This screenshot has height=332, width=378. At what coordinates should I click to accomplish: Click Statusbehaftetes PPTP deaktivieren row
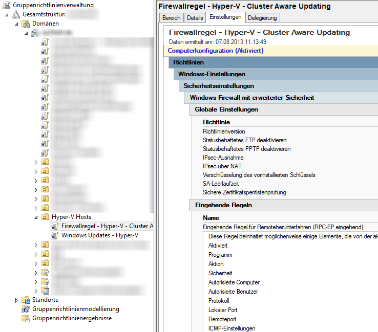pos(246,149)
